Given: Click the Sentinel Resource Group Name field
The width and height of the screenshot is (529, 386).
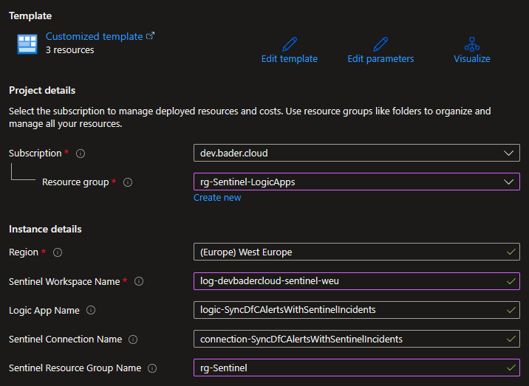Looking at the screenshot, I should click(357, 368).
